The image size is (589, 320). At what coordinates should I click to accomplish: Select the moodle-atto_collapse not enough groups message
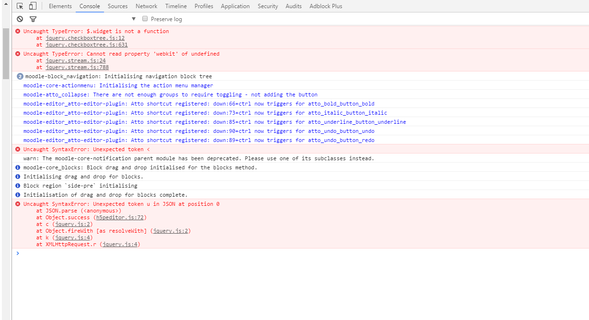coord(170,95)
